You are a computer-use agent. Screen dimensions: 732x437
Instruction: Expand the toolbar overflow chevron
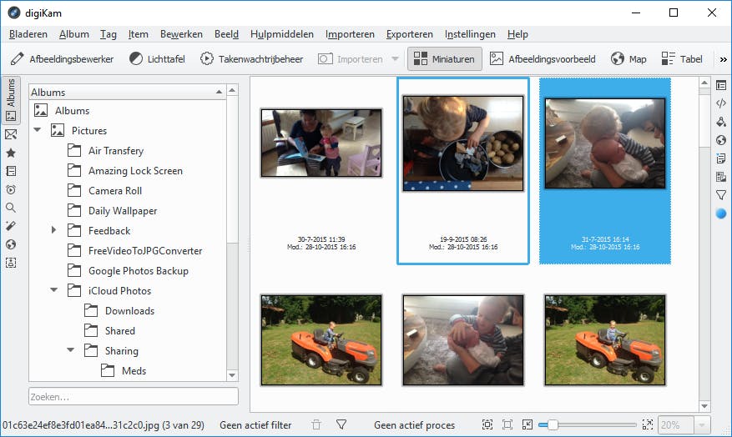723,60
